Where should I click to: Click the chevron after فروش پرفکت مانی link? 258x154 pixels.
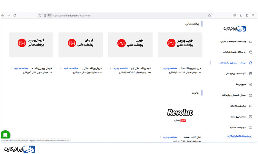pyautogui.click(x=61, y=68)
